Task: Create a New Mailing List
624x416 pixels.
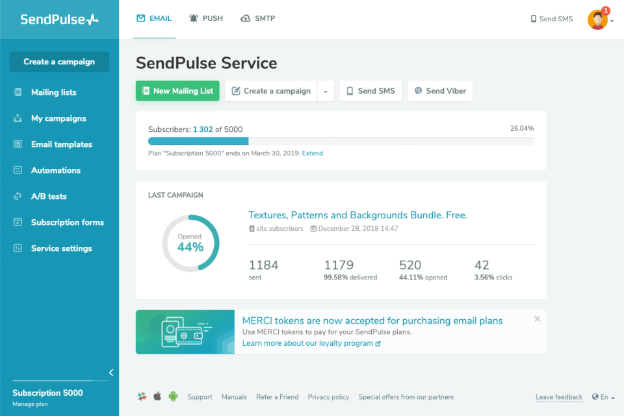Action: click(177, 91)
